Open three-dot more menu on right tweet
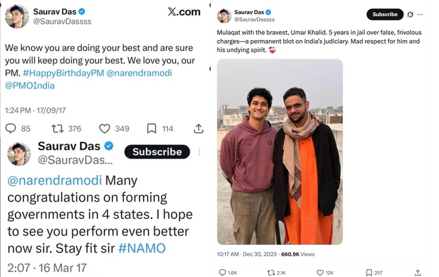 420,15
